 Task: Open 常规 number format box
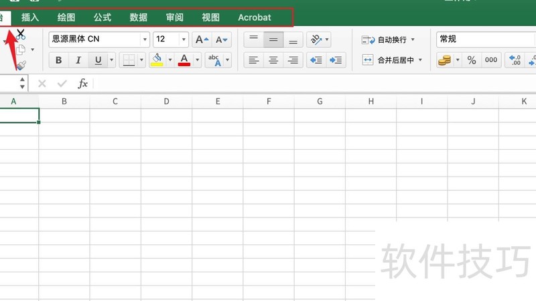pyautogui.click(x=486, y=39)
